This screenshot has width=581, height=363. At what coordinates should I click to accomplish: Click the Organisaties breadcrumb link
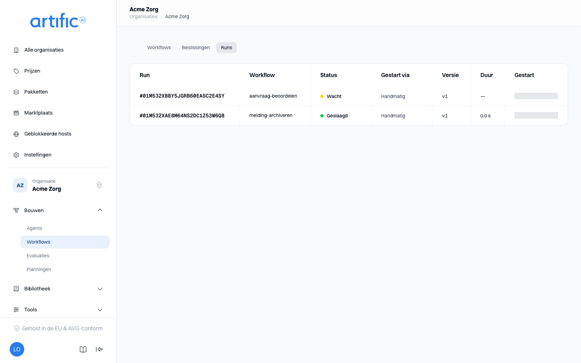(x=143, y=17)
